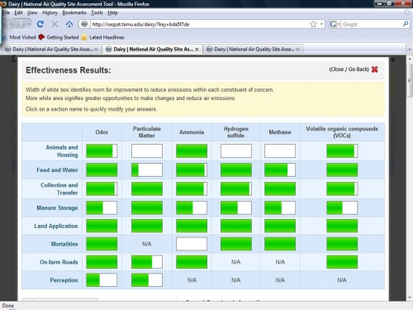Viewport: 413px width, 310px height.
Task: Open the search engine selector dropdown
Action: (x=334, y=24)
